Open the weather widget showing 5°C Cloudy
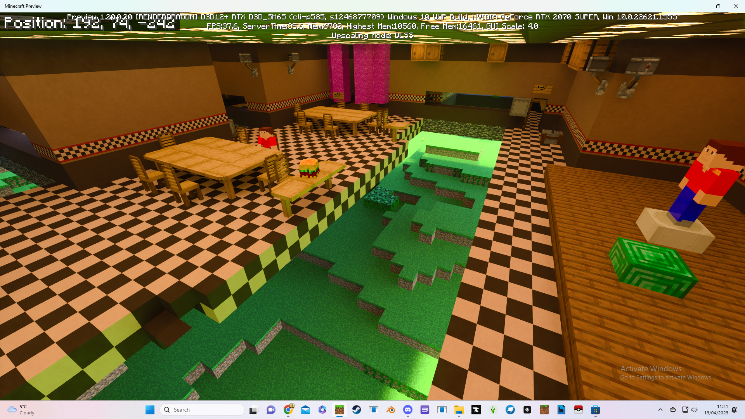The image size is (745, 419). pos(21,410)
